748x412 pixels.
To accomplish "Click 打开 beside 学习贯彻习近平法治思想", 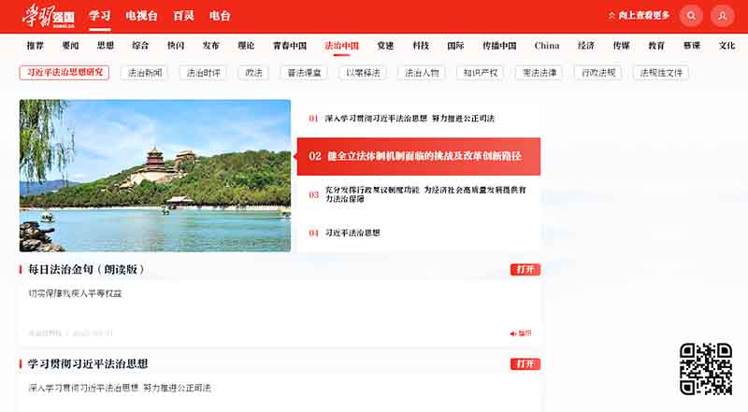I will (x=525, y=363).
